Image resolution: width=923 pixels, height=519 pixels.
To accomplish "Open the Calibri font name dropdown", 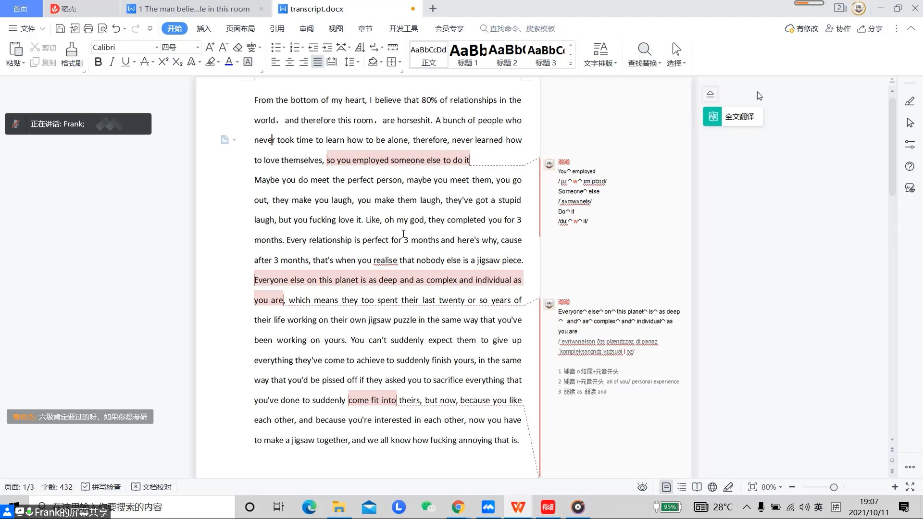I will pyautogui.click(x=156, y=47).
